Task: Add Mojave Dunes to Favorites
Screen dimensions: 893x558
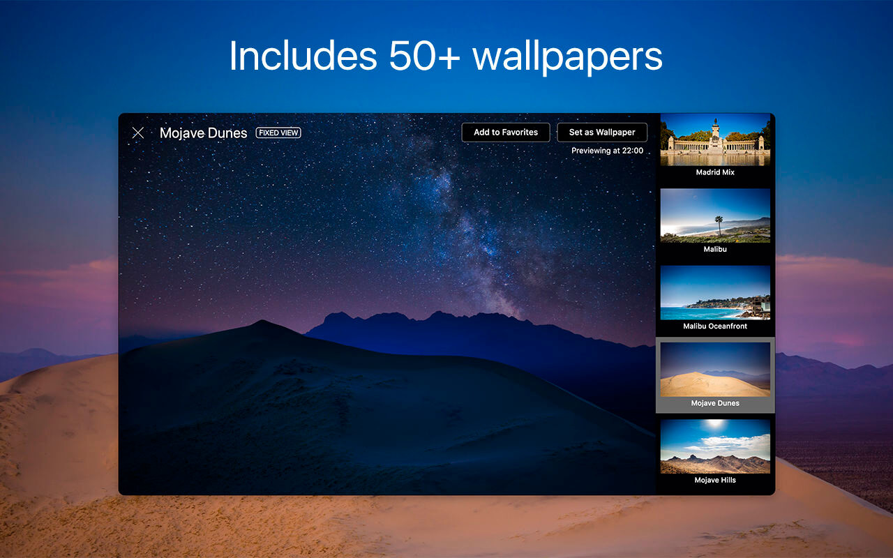Action: 506,133
